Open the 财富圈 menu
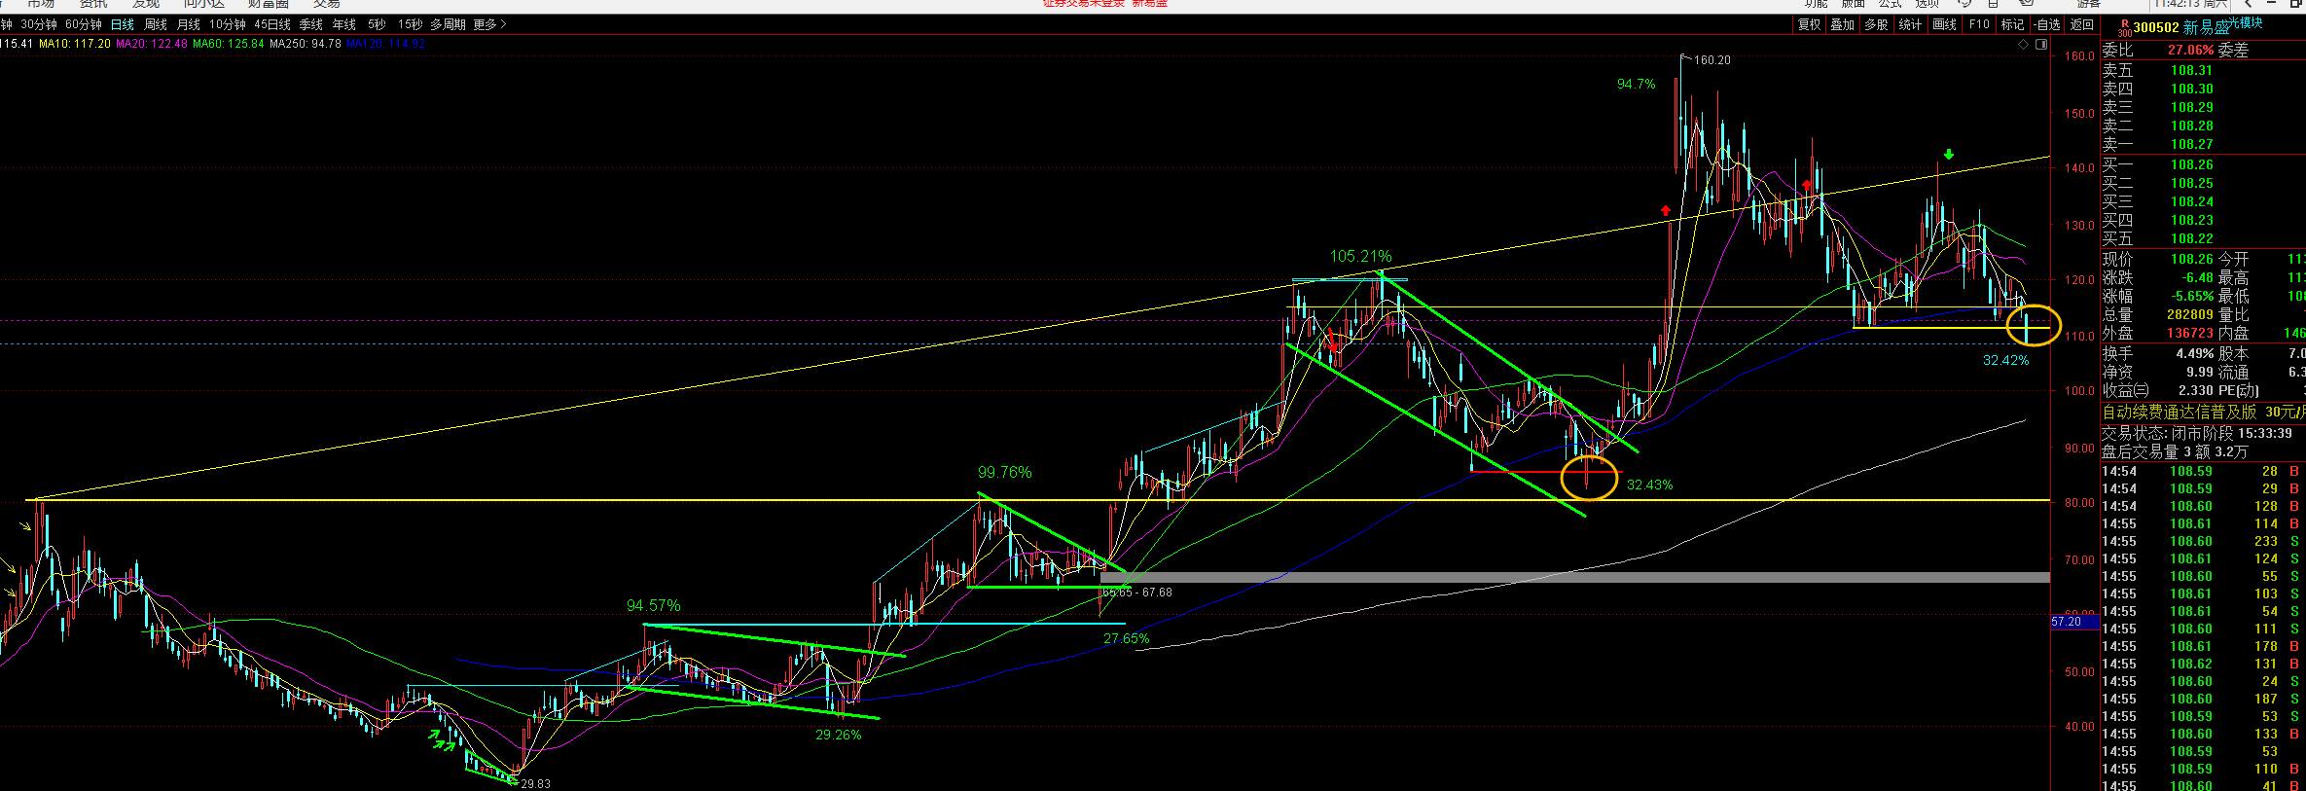This screenshot has width=2306, height=791. 268,5
